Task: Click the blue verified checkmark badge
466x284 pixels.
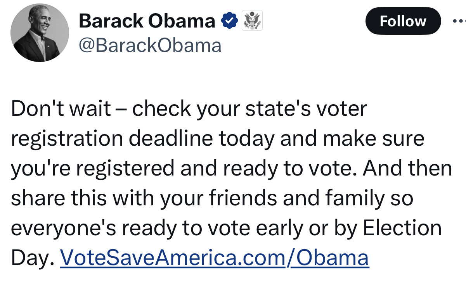Action: click(x=230, y=21)
